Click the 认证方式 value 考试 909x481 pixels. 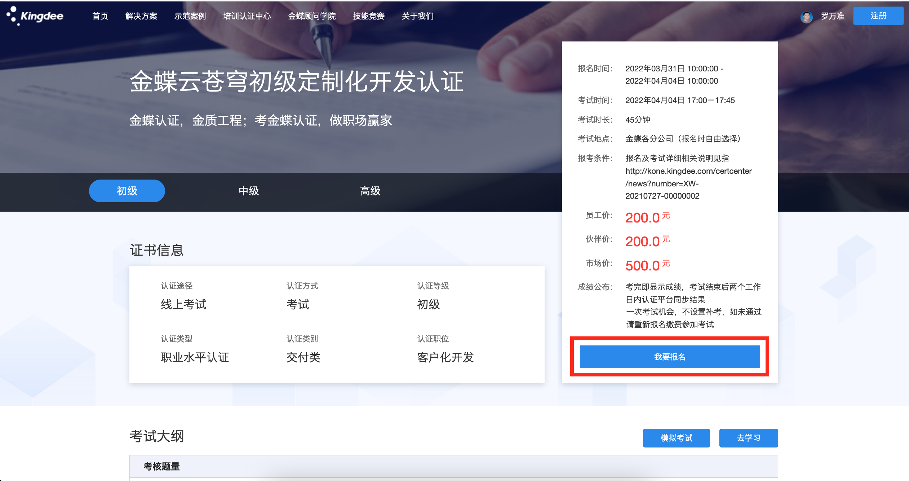pyautogui.click(x=298, y=304)
